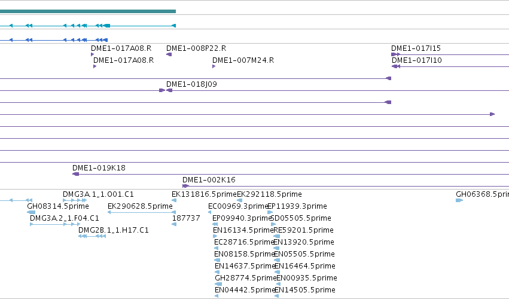Click the DME1-017I15 BAC label
This screenshot has width=509, height=299.
[416, 48]
